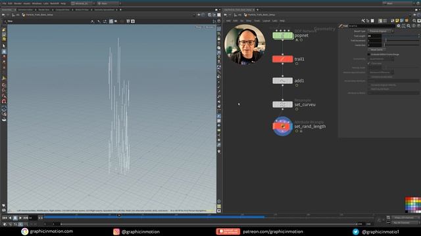
Task: Open the keys channels dropdown
Action: (405, 218)
